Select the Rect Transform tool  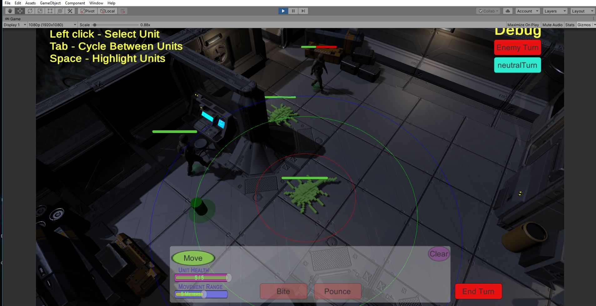50,11
